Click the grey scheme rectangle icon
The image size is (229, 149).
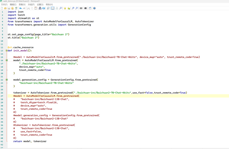click(x=81, y=8)
